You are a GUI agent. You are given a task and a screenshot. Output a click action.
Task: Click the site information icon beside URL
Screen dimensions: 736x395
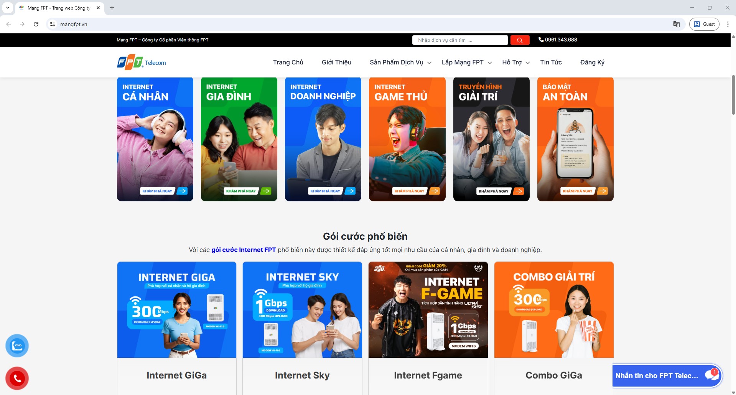pos(53,24)
